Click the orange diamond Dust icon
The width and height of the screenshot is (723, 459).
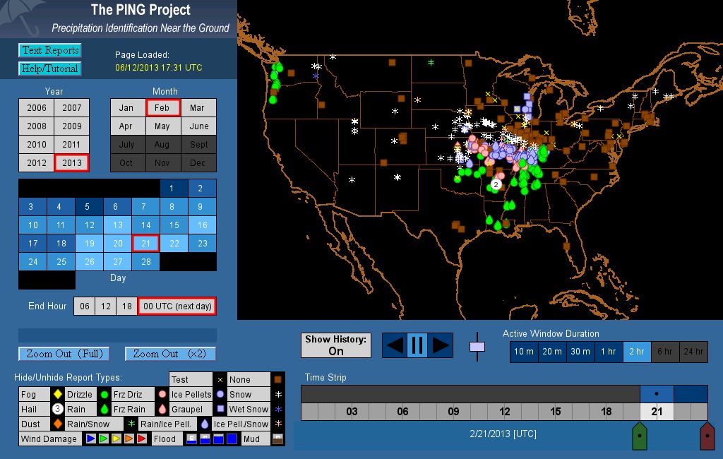58,424
